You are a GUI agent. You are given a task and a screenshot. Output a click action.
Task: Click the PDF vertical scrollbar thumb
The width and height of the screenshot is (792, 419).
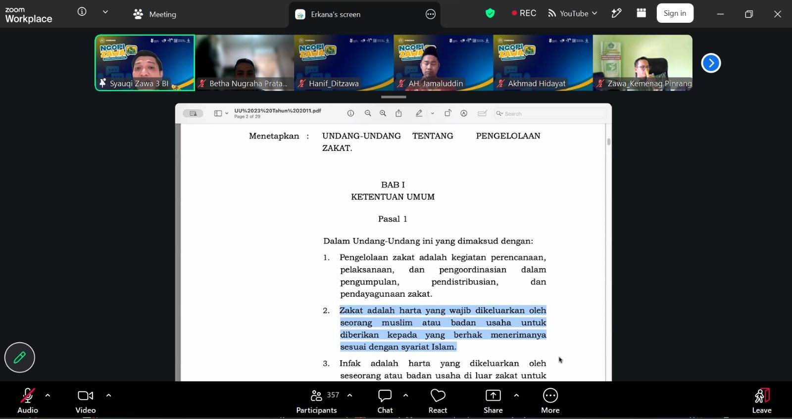tap(608, 142)
